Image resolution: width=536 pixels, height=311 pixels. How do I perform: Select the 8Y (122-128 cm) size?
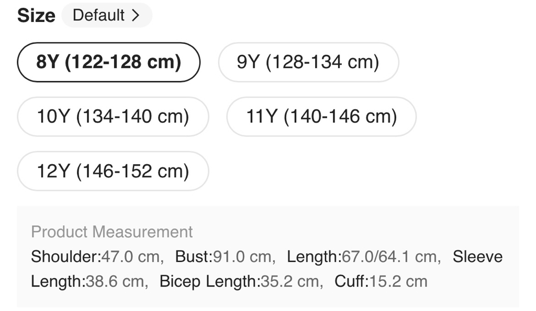pos(109,62)
